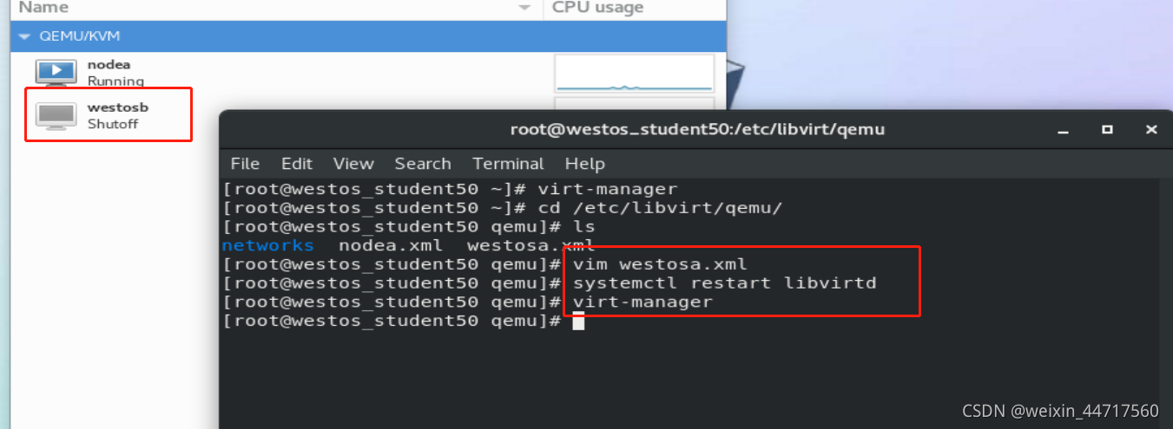Close the terminal window
Image resolution: width=1173 pixels, height=429 pixels.
coord(1151,130)
